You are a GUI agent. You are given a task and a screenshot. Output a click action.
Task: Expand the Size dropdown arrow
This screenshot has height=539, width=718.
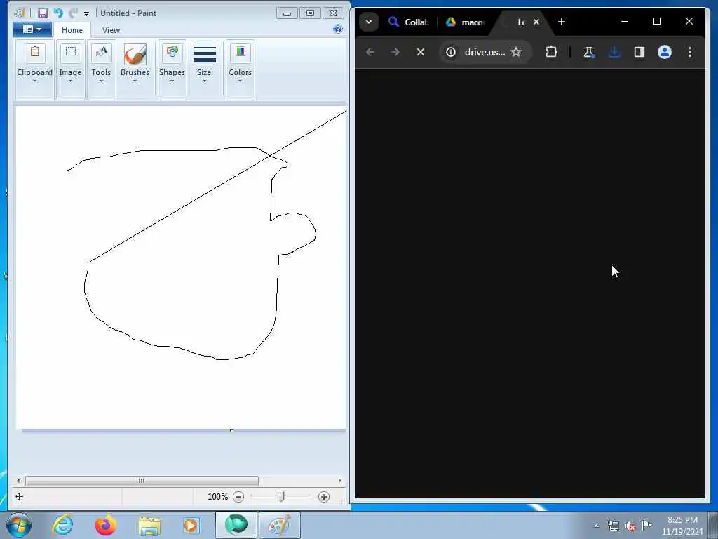pos(204,81)
